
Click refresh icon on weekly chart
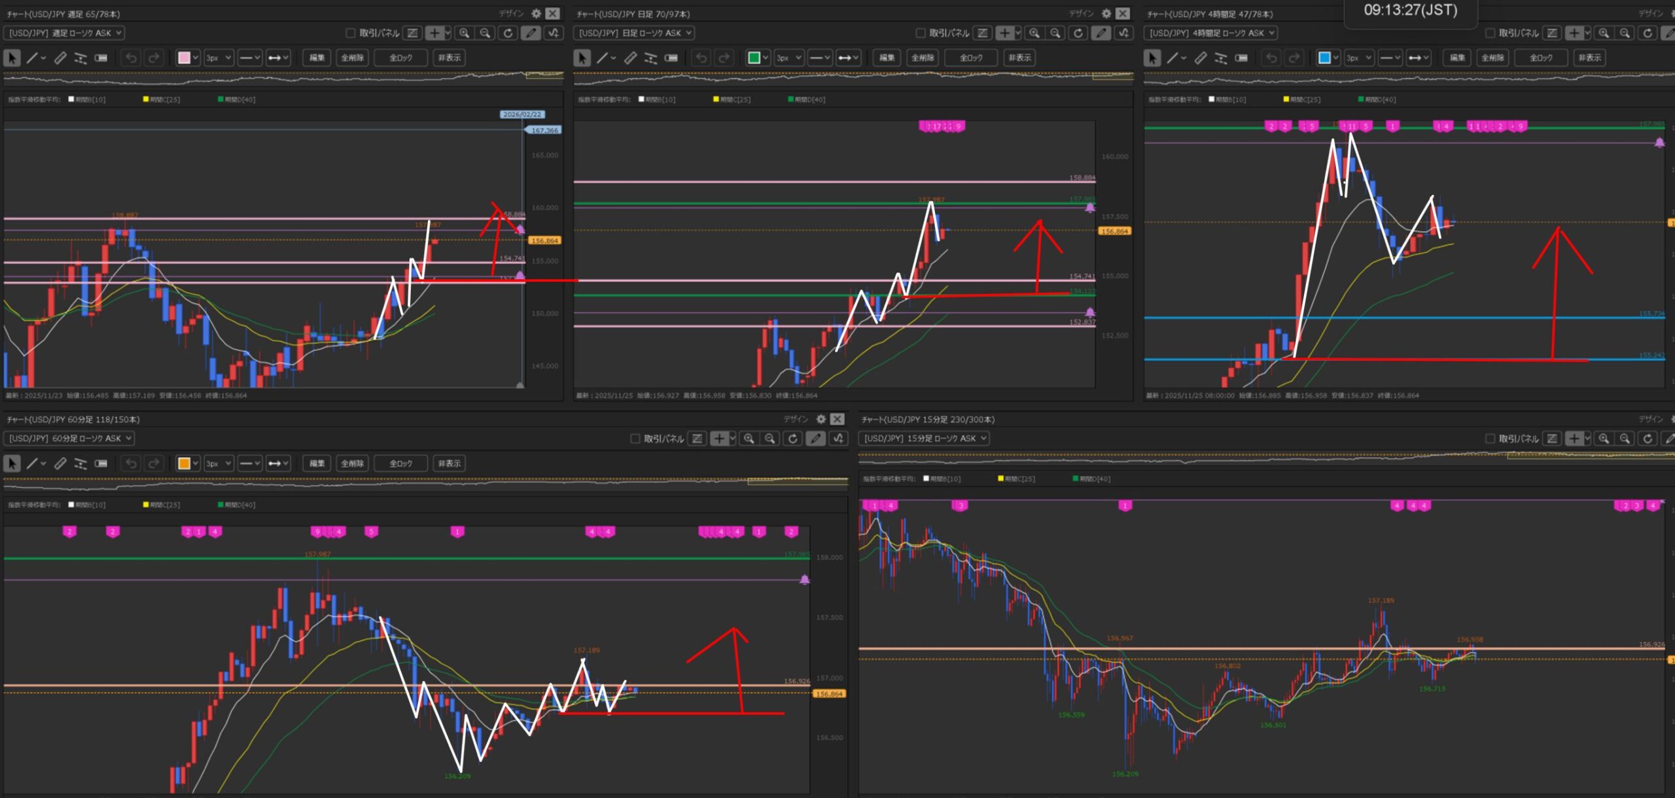click(x=508, y=33)
